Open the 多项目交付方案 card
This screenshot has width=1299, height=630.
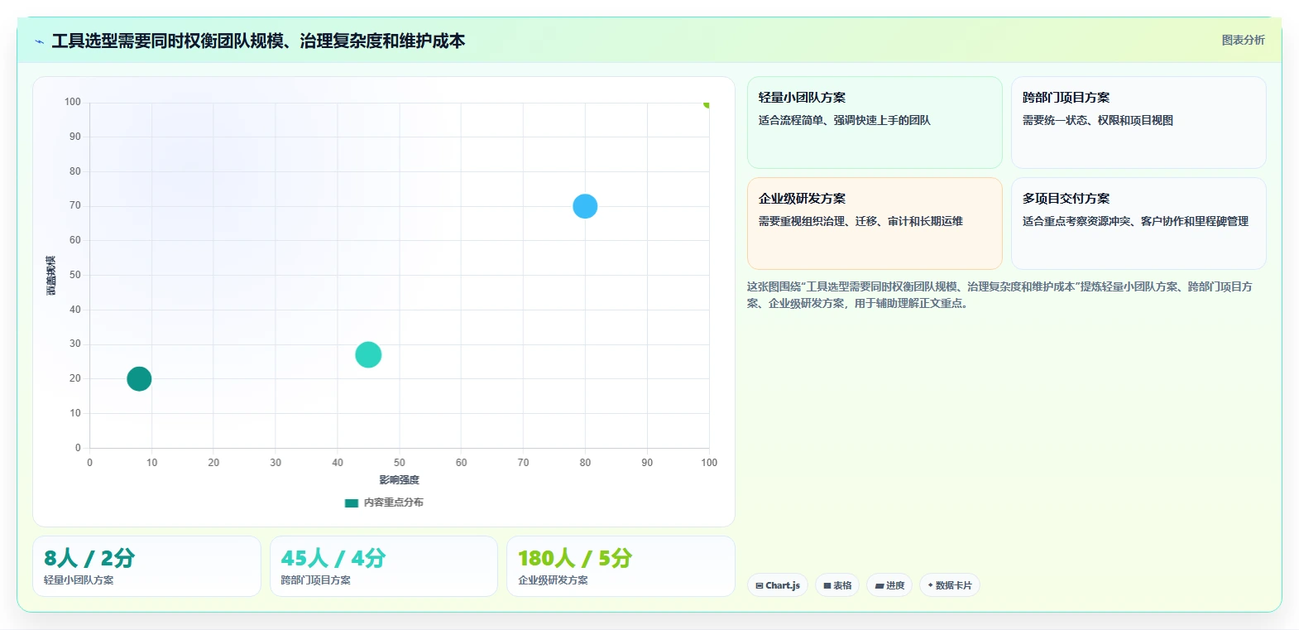point(1138,224)
